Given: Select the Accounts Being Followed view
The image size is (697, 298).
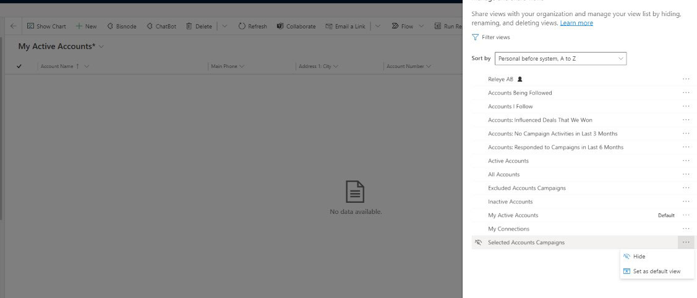Looking at the screenshot, I should 520,93.
